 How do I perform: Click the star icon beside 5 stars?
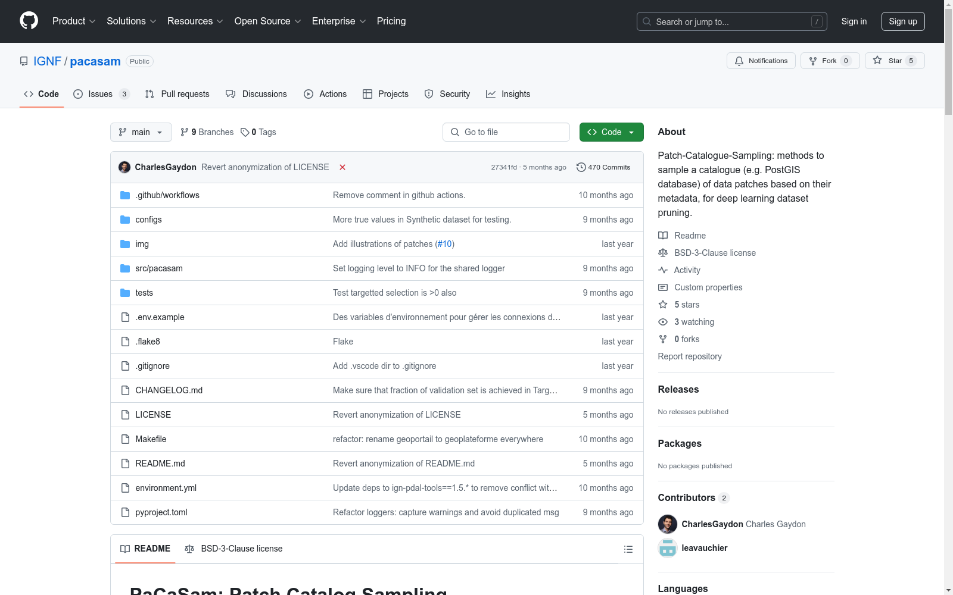[x=663, y=305]
